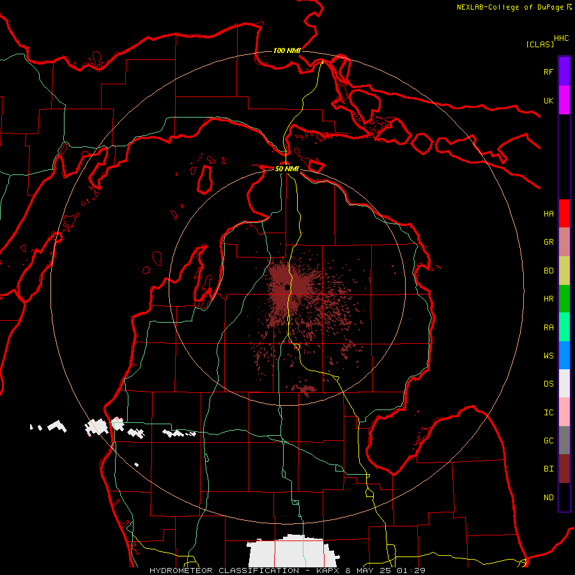Viewport: 575px width, 575px height.
Task: Click the IC pink legend swatch
Action: [564, 412]
